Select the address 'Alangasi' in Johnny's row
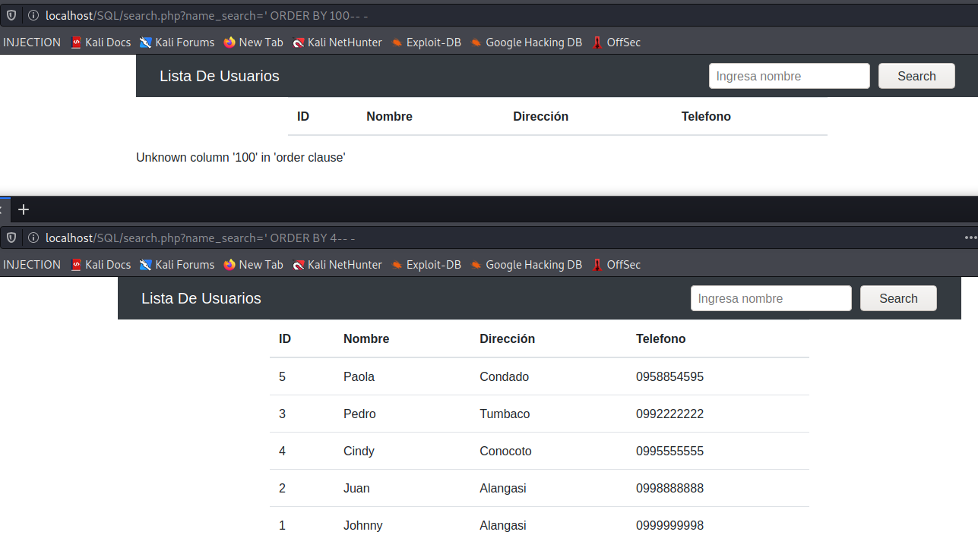The width and height of the screenshot is (978, 557). [503, 525]
